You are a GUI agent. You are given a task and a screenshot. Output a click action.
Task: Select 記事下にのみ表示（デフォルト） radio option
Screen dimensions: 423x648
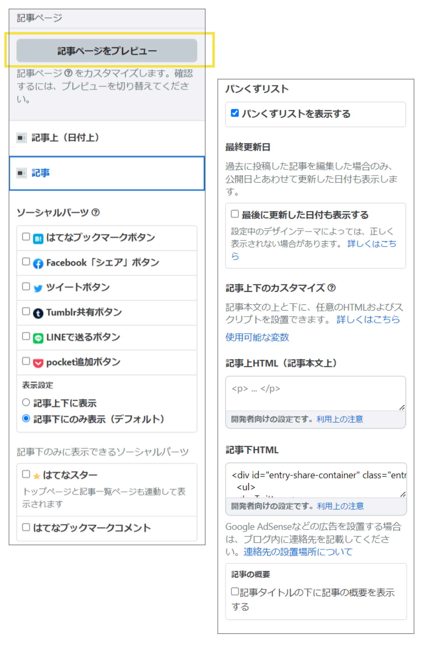pos(26,418)
